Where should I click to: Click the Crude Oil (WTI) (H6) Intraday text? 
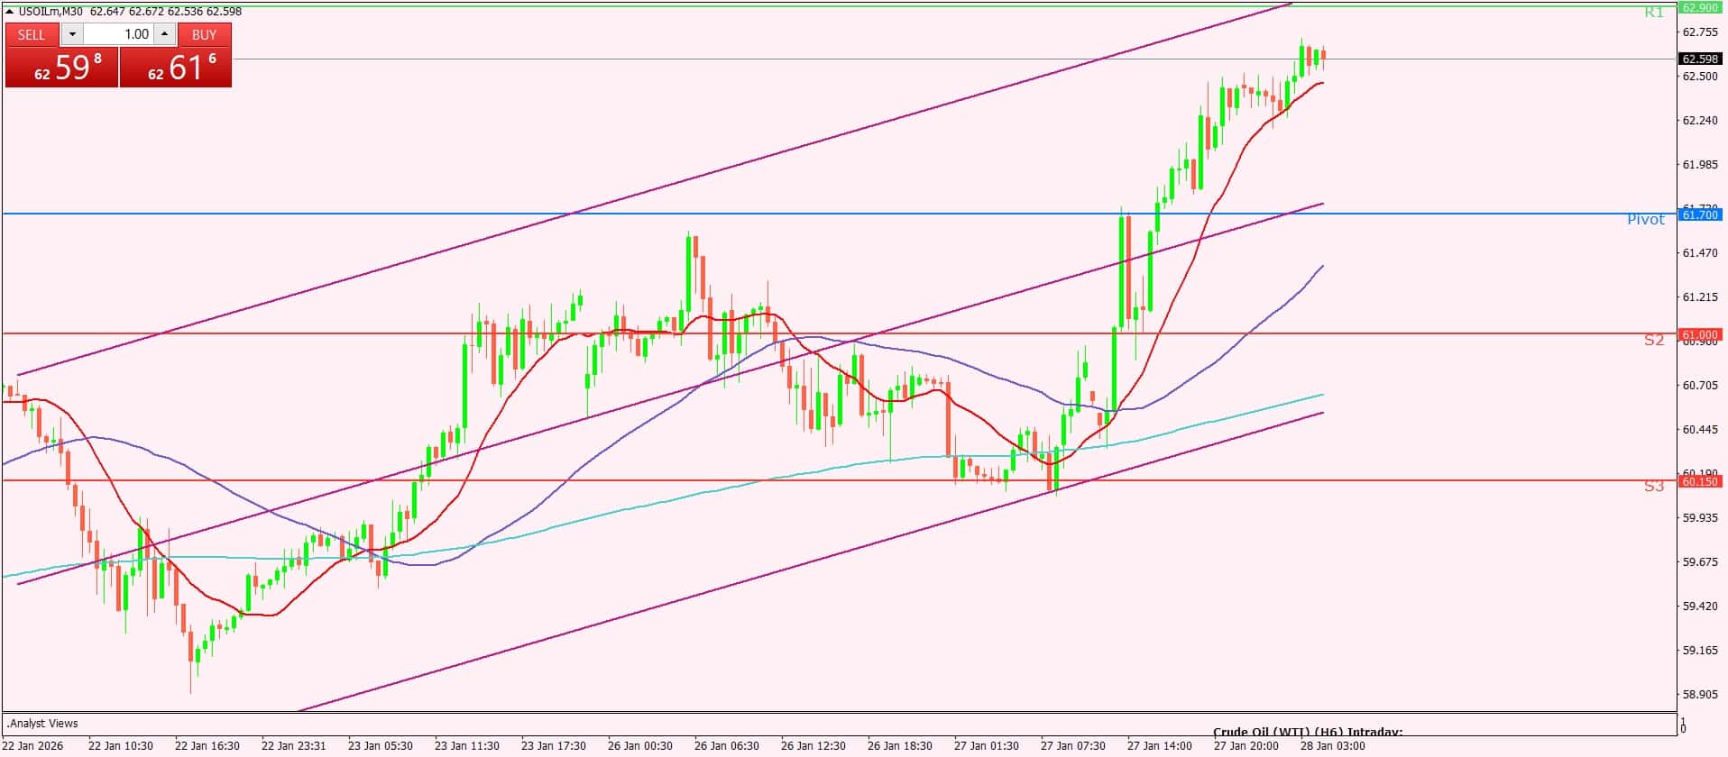point(1308,733)
